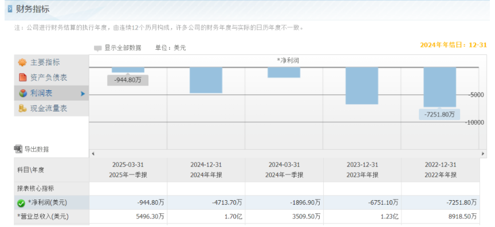Click net profit cell -1896.90万
The image size is (495, 227).
click(284, 203)
